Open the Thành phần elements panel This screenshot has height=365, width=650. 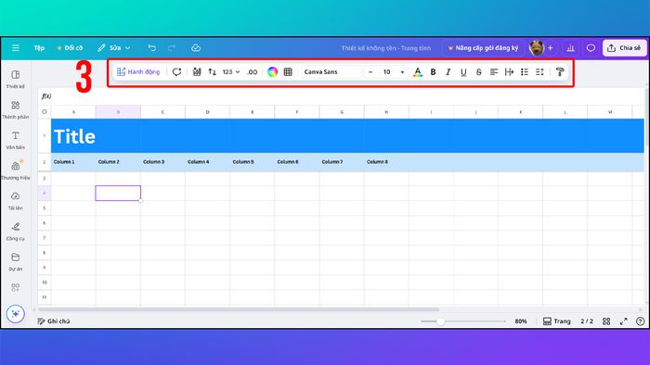point(16,109)
